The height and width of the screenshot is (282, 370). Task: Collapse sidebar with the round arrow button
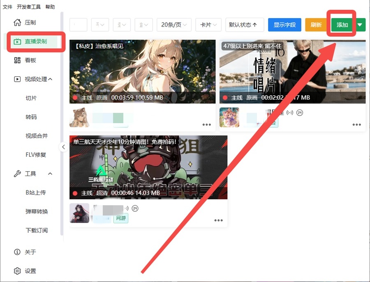pyautogui.click(x=63, y=147)
